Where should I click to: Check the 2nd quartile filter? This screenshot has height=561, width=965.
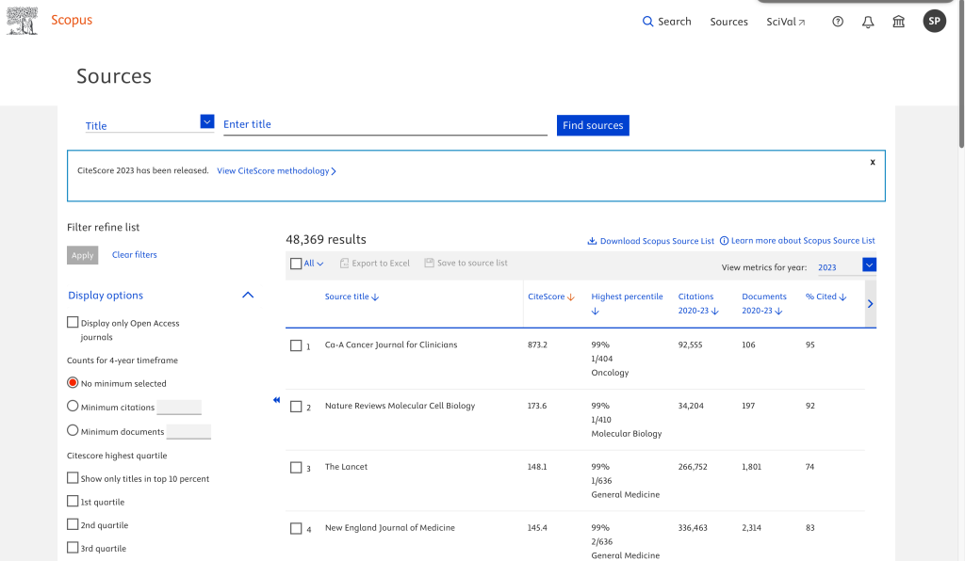(73, 524)
